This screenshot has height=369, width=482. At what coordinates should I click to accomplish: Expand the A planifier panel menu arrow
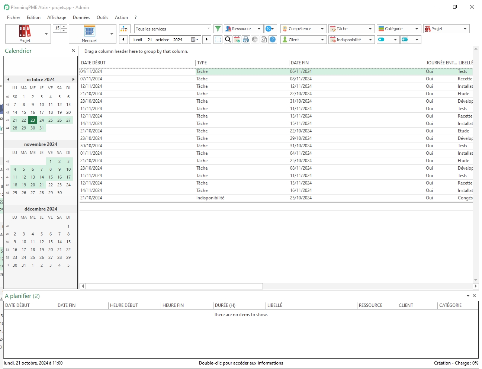click(468, 296)
